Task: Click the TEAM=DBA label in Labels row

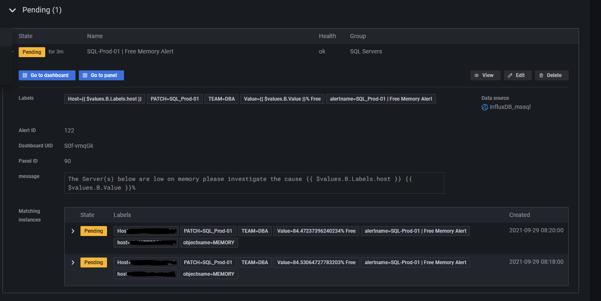Action: tap(221, 99)
